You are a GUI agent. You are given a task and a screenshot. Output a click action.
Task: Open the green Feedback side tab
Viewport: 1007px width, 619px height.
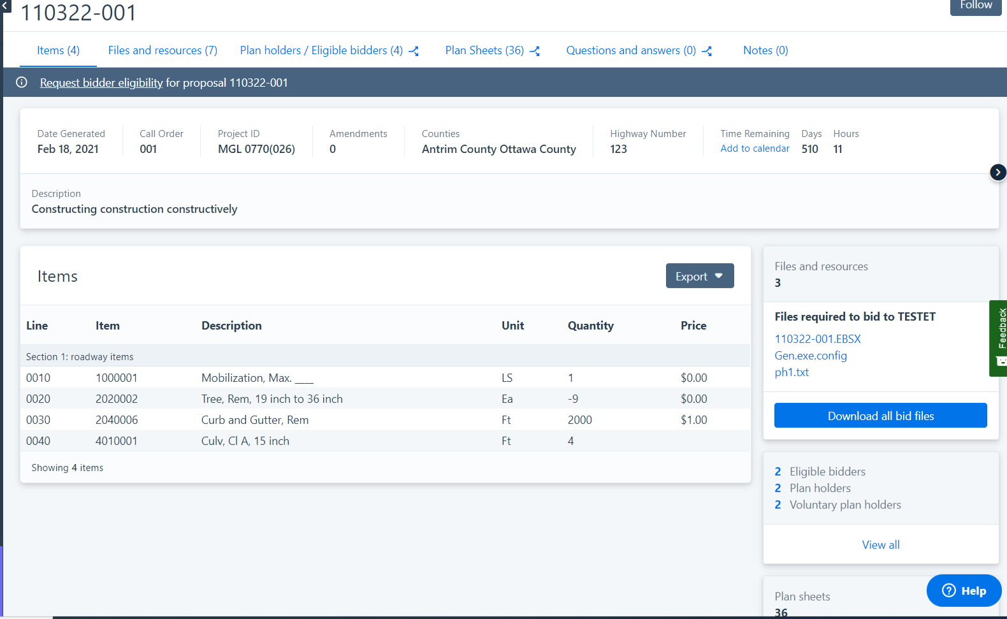pos(999,338)
